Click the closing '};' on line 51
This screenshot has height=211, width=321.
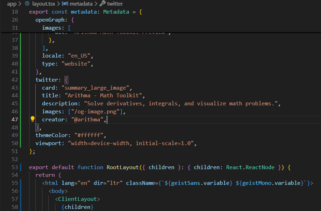(33, 151)
